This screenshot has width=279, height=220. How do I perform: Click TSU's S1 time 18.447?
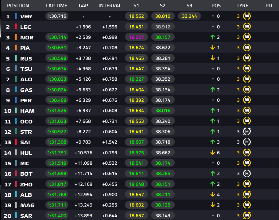coord(136,68)
